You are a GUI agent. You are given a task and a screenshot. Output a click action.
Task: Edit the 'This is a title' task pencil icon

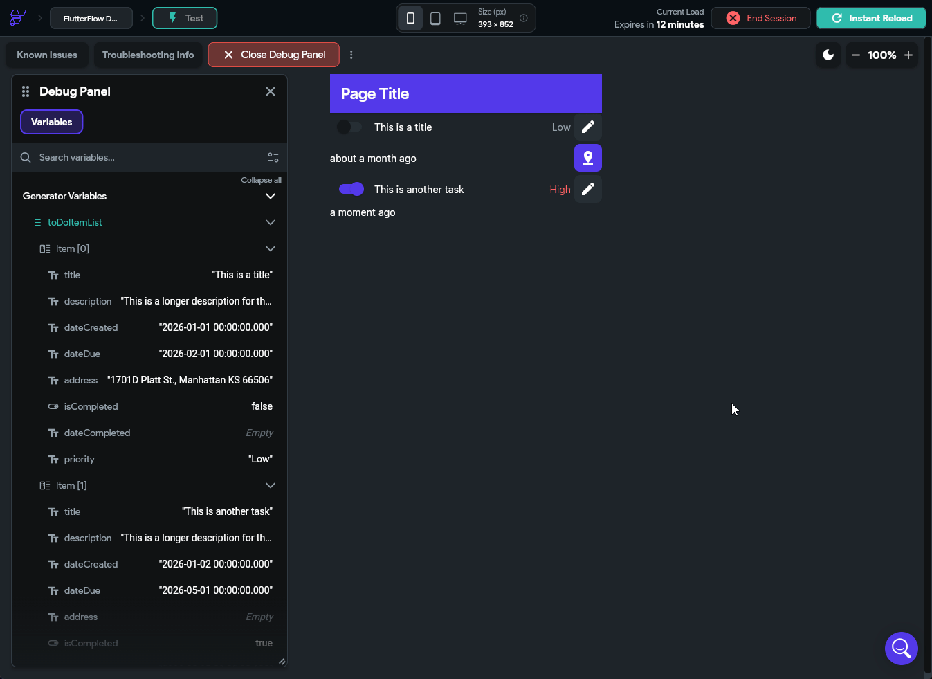pos(588,127)
